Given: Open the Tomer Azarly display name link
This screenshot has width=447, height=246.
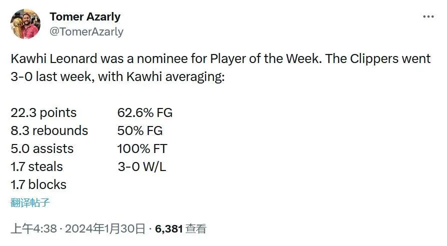Looking at the screenshot, I should pos(85,17).
